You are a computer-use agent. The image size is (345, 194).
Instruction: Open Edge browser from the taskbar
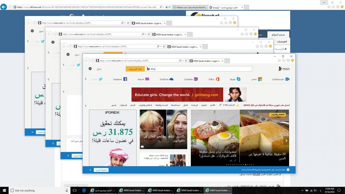point(83,190)
